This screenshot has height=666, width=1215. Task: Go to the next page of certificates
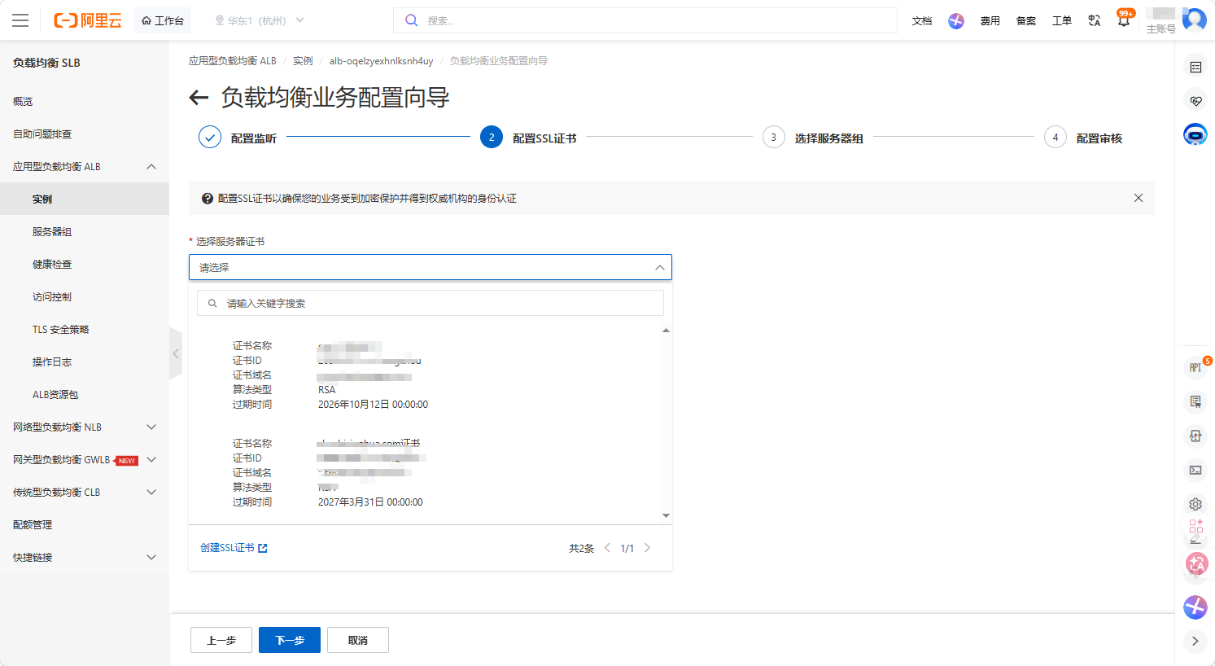tap(648, 548)
